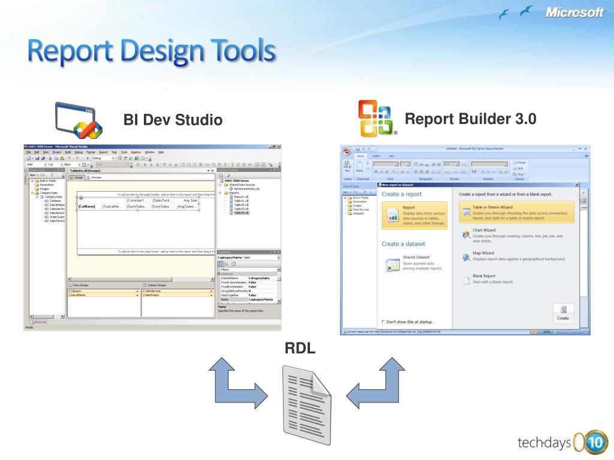
Task: Click the designer horizontal scrollbar in Visual Studio
Action: [x=141, y=279]
